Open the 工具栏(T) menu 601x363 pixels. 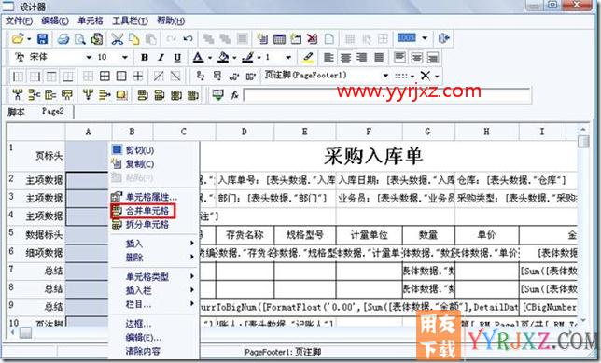point(130,21)
